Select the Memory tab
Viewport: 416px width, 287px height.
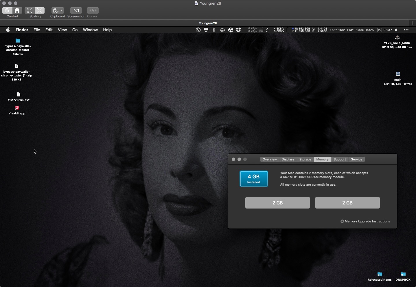tap(322, 159)
